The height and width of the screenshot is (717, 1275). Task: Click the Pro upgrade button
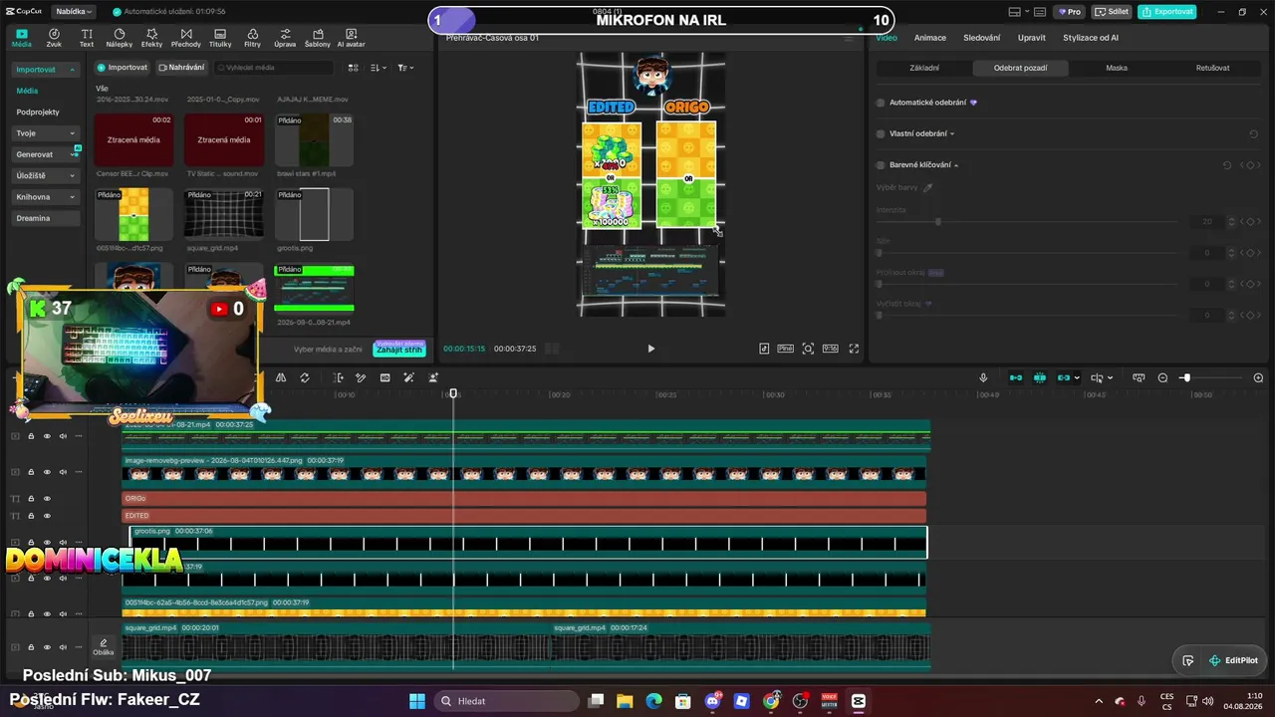coord(1071,12)
